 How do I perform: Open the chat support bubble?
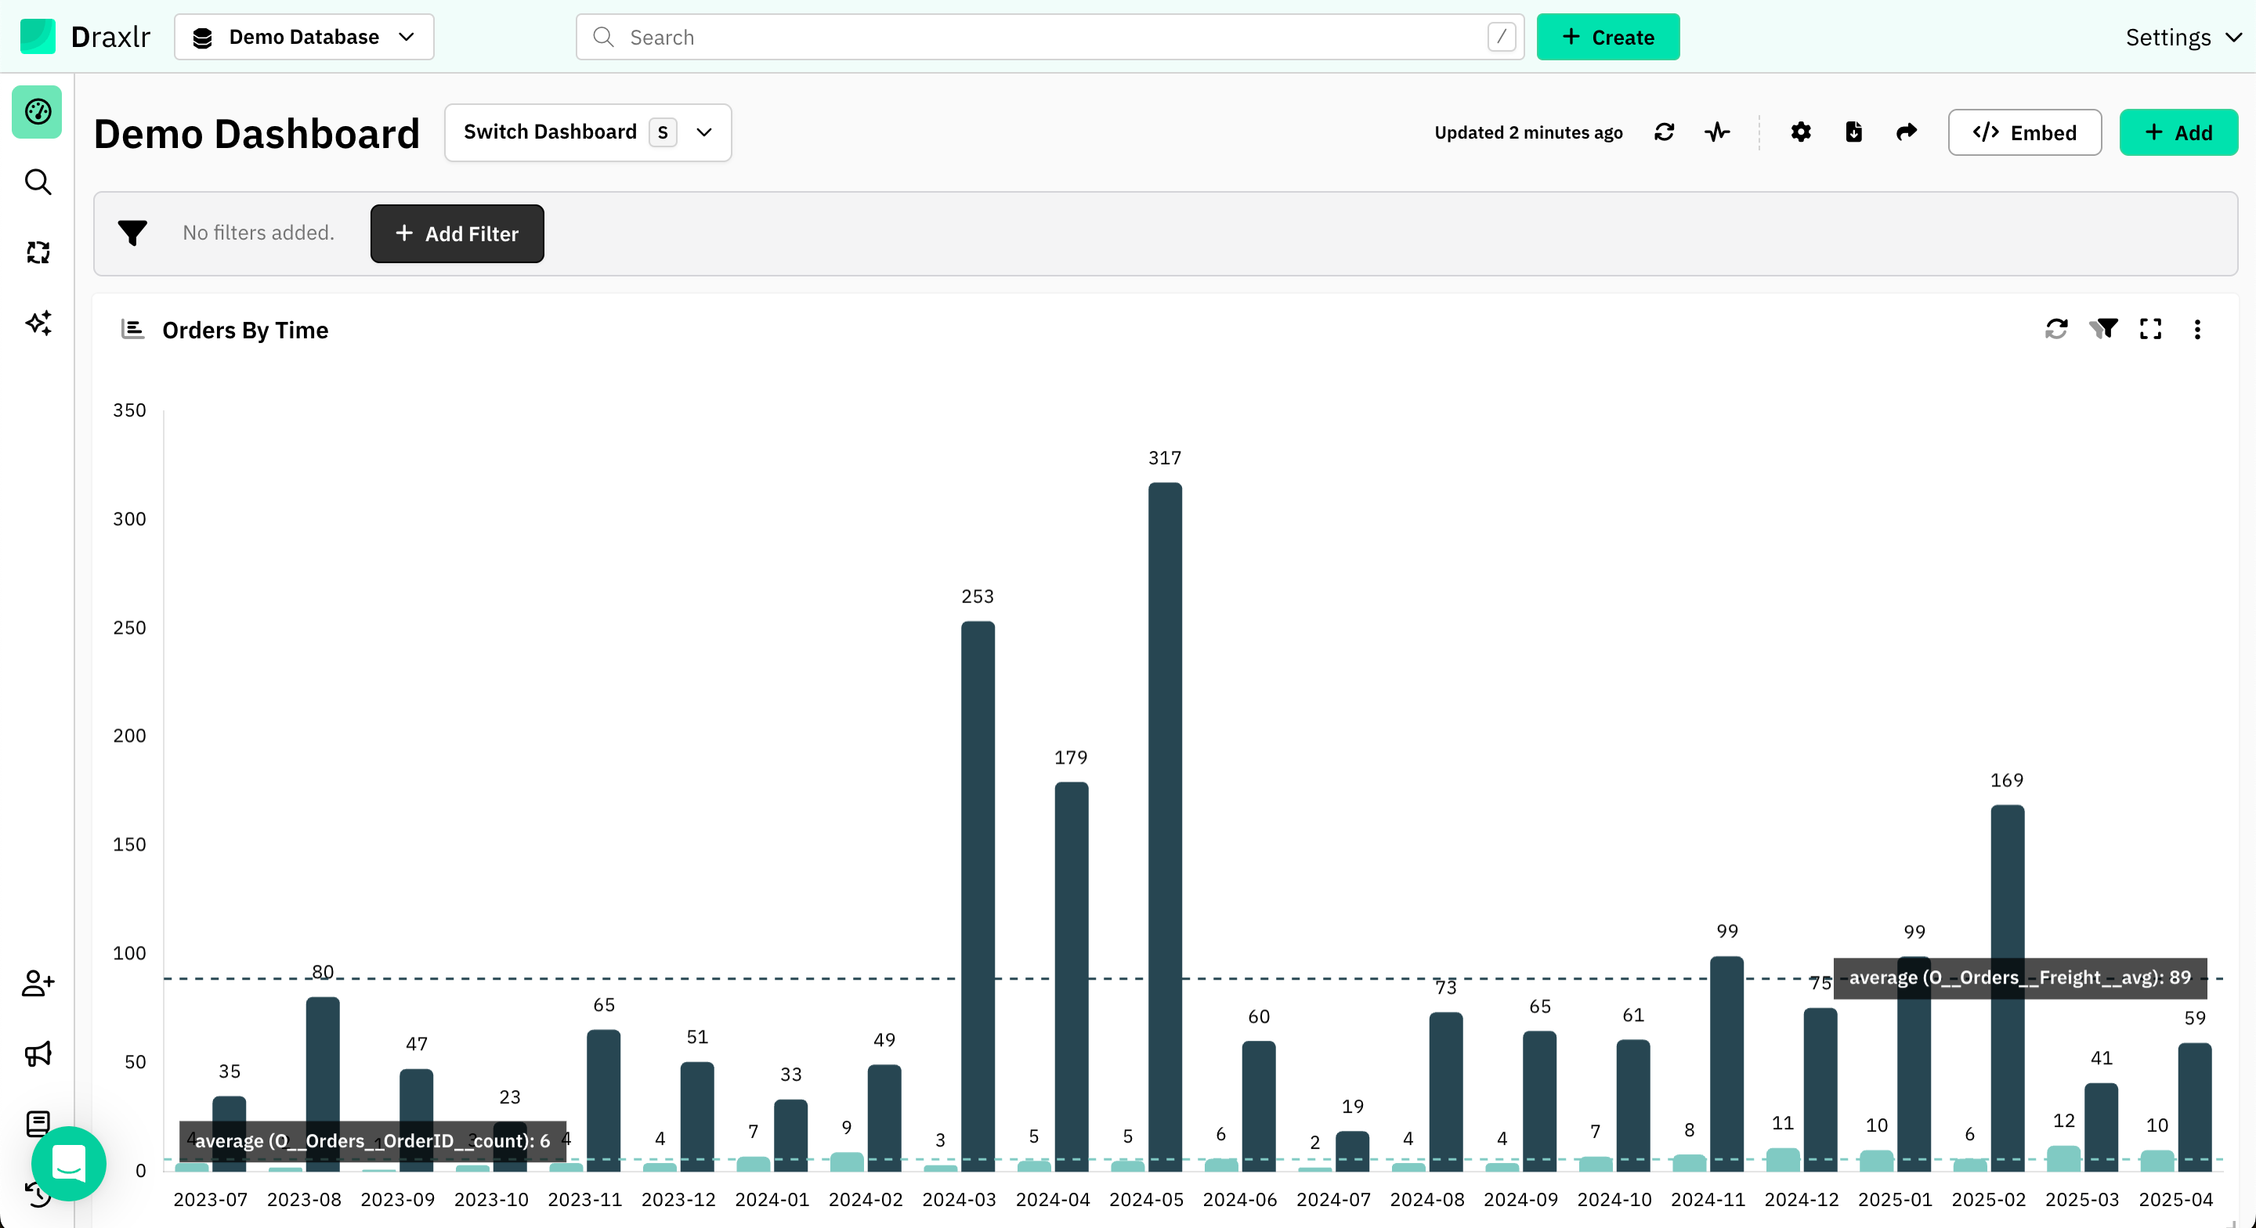[x=68, y=1163]
